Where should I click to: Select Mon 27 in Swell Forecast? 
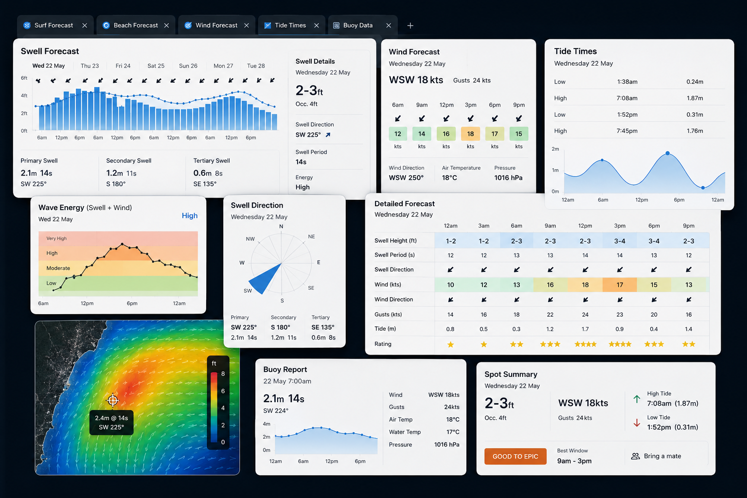[223, 66]
